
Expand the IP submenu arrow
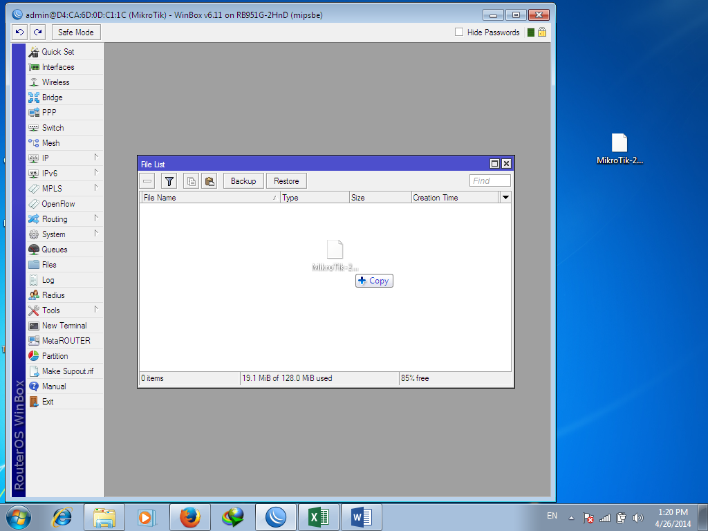click(96, 157)
